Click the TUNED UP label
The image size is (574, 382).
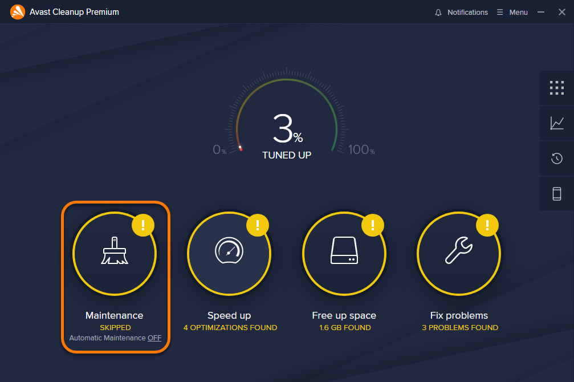tap(287, 155)
